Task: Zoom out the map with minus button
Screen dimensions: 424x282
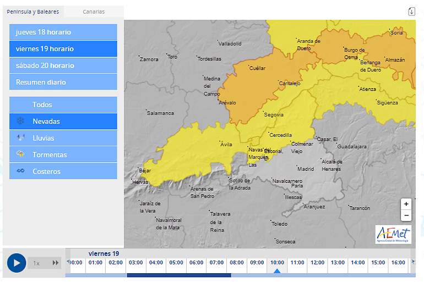Action: point(406,215)
